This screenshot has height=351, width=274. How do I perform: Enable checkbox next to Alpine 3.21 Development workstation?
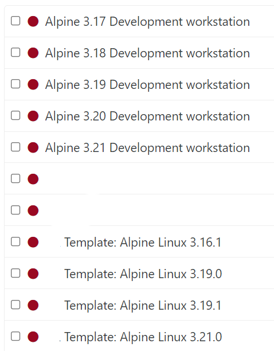click(15, 147)
